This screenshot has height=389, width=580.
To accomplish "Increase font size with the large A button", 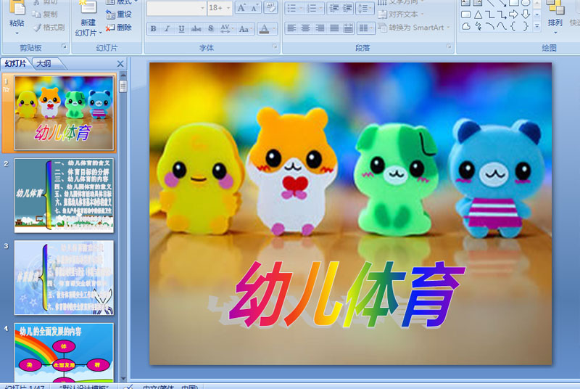I will [241, 7].
